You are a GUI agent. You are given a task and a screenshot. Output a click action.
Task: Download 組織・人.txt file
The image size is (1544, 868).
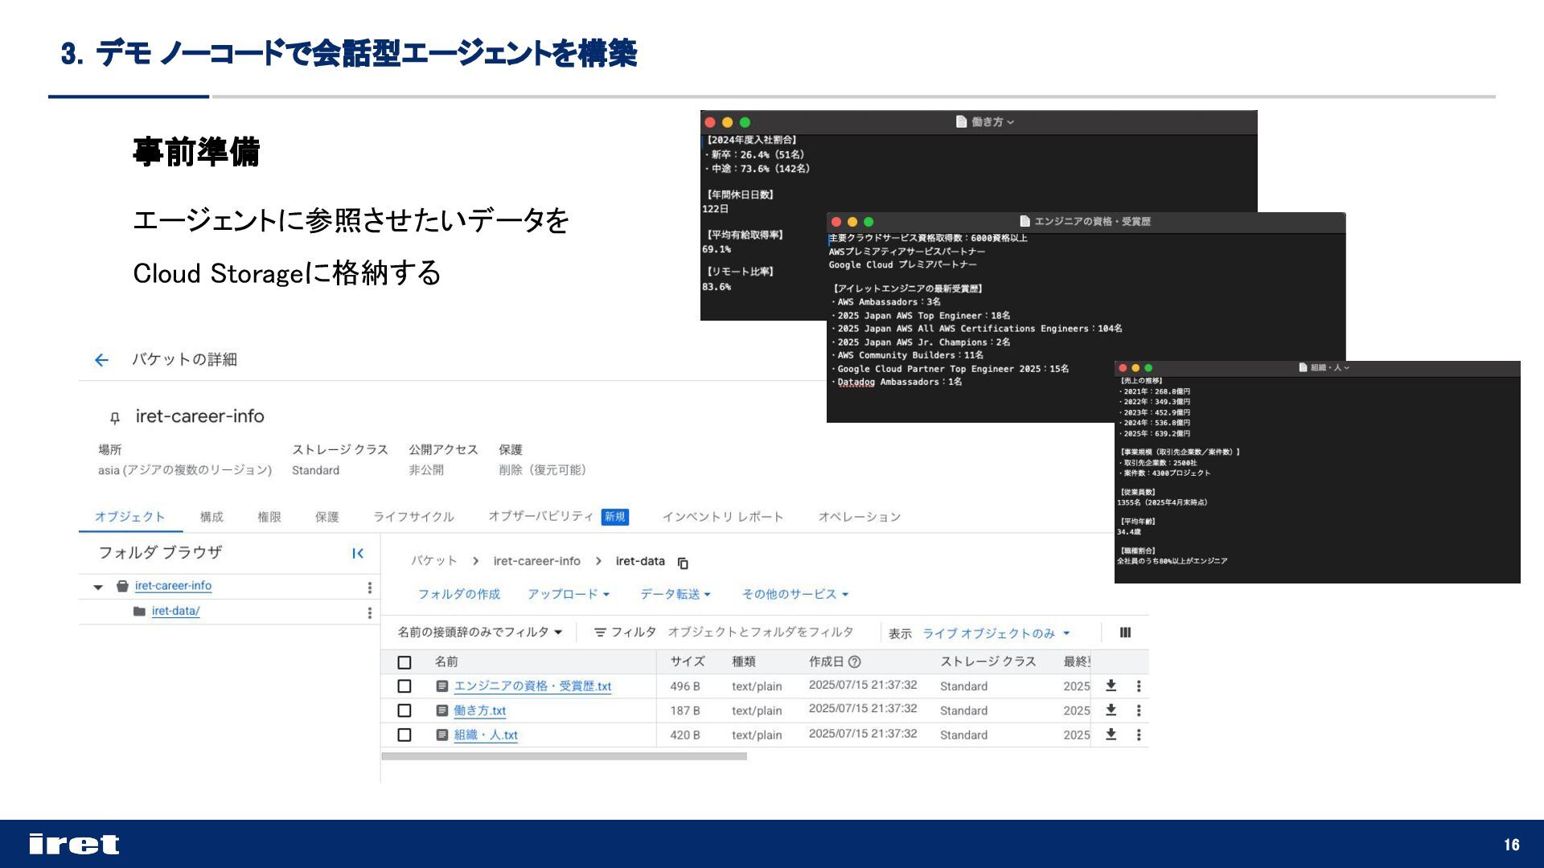[x=1111, y=734]
